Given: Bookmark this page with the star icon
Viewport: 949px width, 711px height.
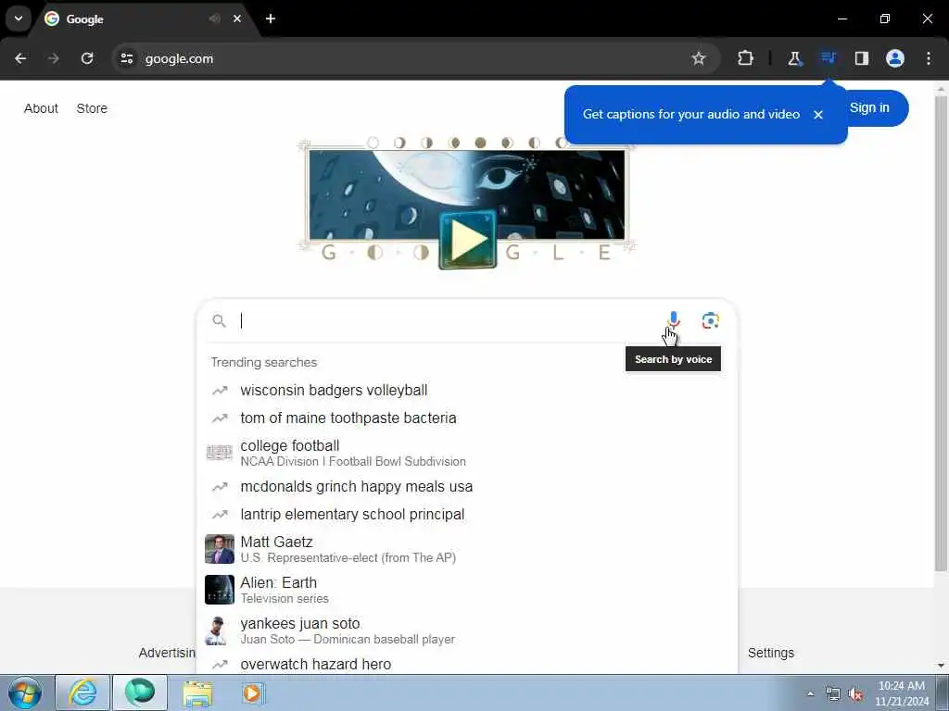Looking at the screenshot, I should click(699, 58).
